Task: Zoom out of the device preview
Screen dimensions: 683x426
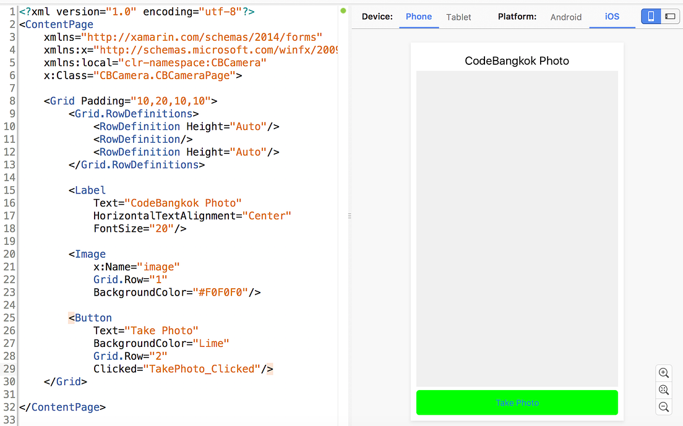Action: pos(663,407)
